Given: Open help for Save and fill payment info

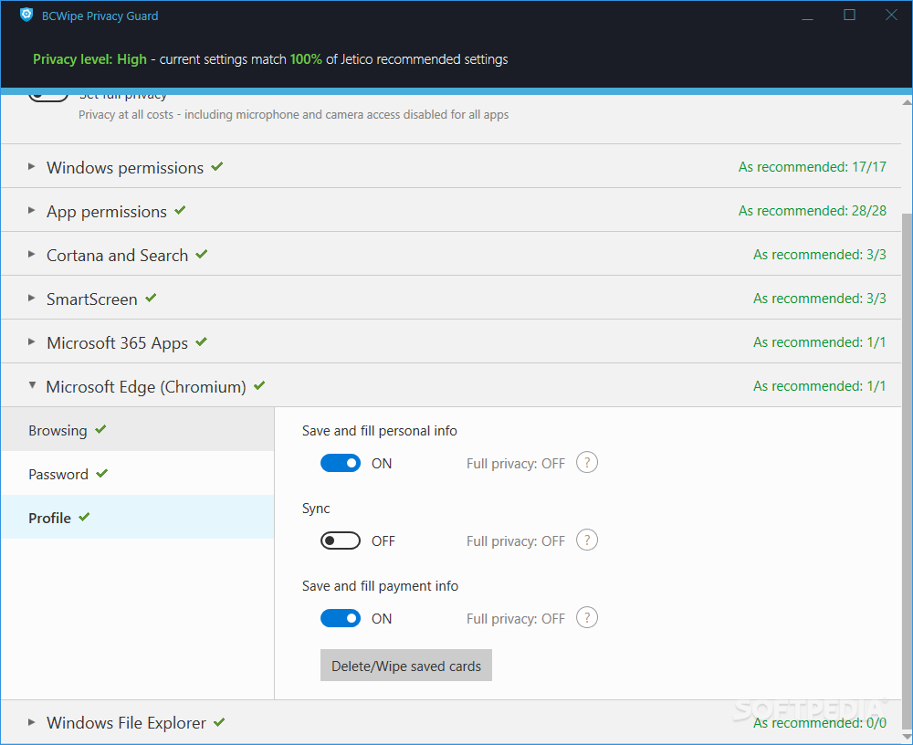Looking at the screenshot, I should tap(586, 617).
